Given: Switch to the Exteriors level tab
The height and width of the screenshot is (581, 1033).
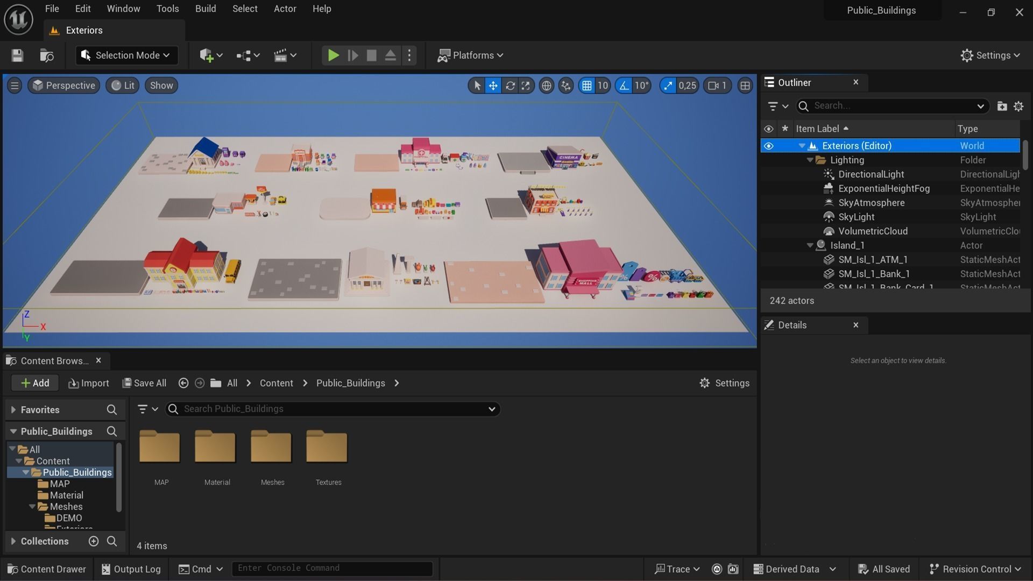Looking at the screenshot, I should click(x=84, y=30).
